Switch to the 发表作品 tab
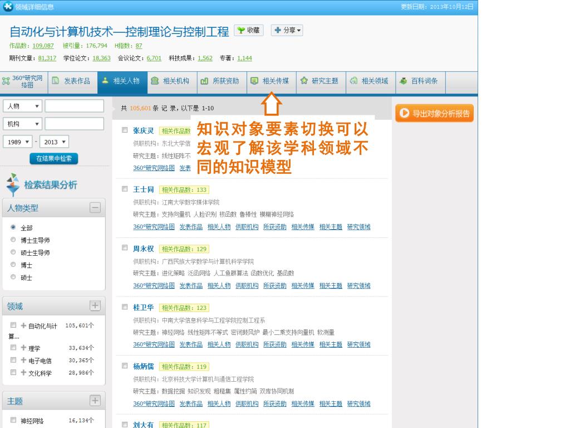This screenshot has width=570, height=428. click(x=73, y=82)
